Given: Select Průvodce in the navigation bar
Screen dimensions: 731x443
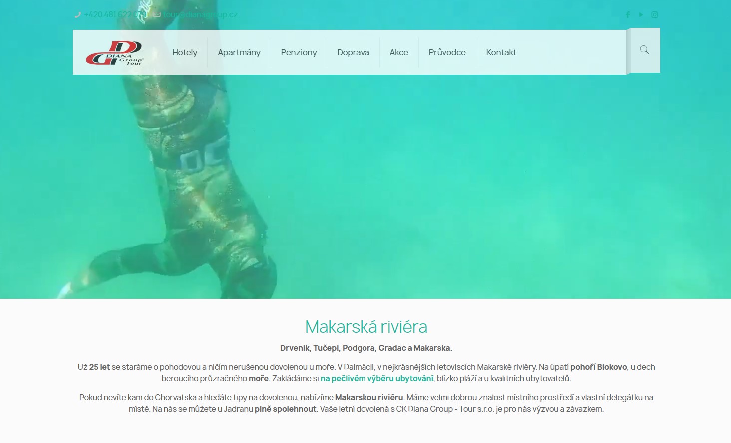Looking at the screenshot, I should 447,52.
